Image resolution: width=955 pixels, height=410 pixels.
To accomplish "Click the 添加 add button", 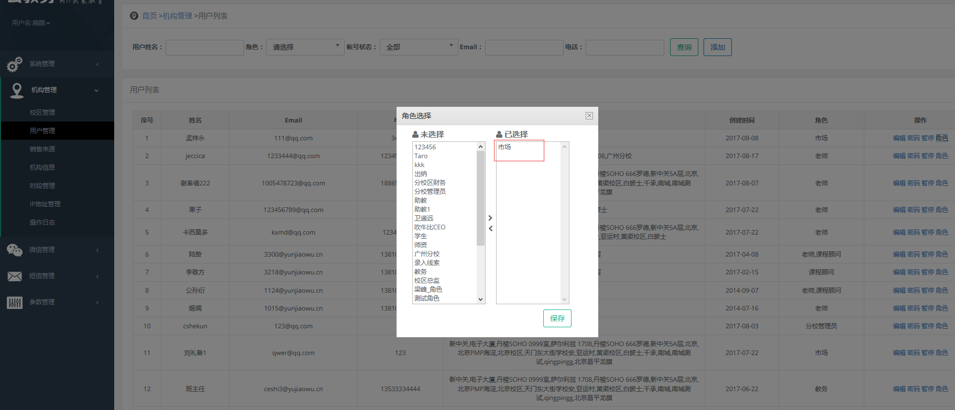I will coord(718,47).
